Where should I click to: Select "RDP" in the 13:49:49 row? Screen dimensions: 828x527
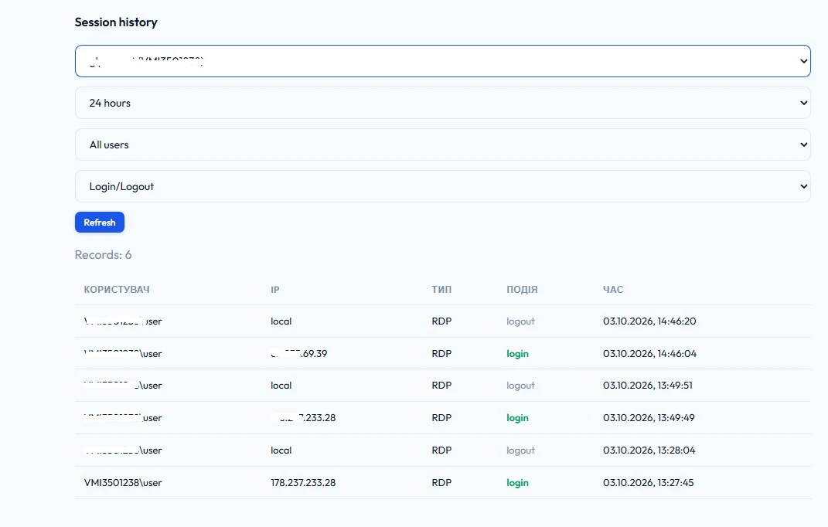pyautogui.click(x=441, y=418)
